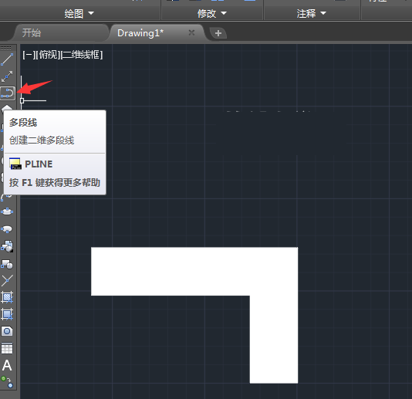
Task: Select the Multiline Text tool
Action: (x=7, y=365)
